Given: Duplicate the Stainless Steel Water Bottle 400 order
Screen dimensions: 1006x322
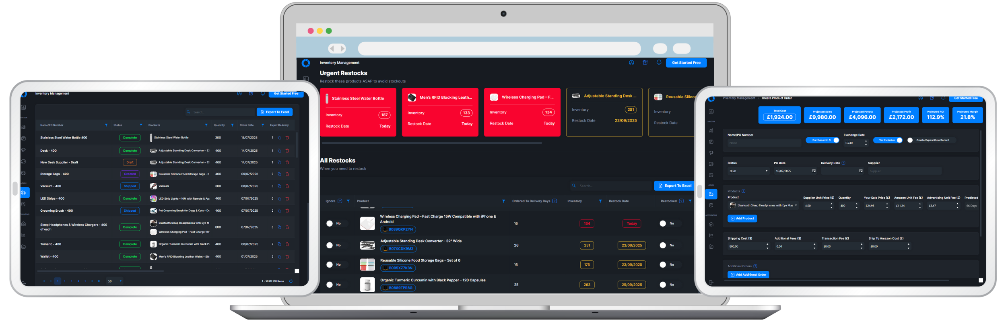Looking at the screenshot, I should (279, 138).
